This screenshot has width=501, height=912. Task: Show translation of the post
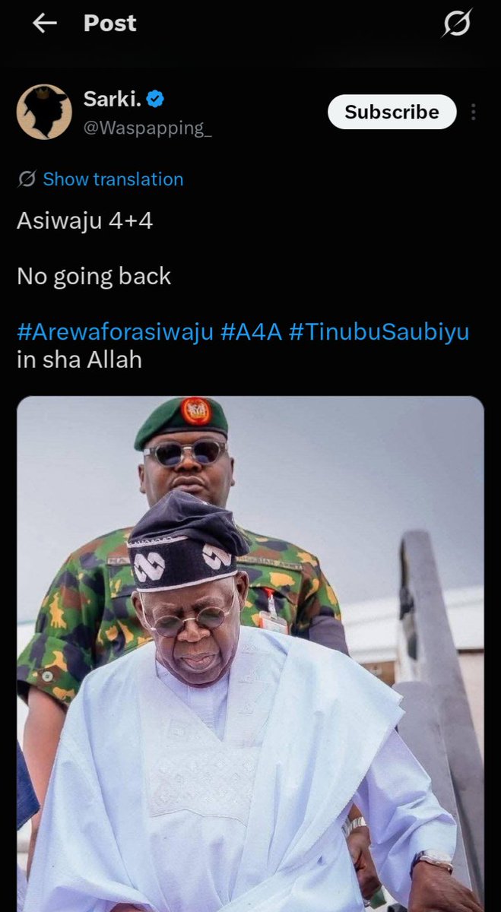tap(113, 179)
